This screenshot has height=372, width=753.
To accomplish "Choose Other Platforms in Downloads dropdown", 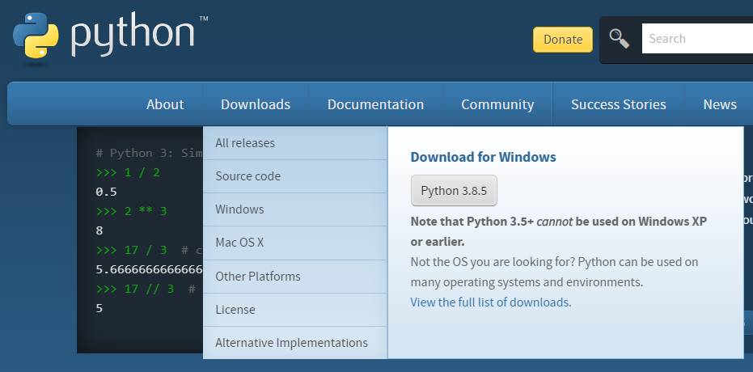I will coord(295,277).
